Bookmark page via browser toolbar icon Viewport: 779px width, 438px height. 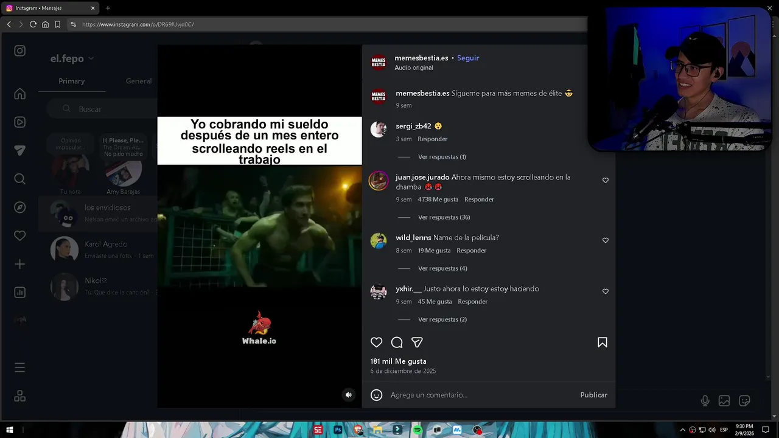[x=57, y=24]
